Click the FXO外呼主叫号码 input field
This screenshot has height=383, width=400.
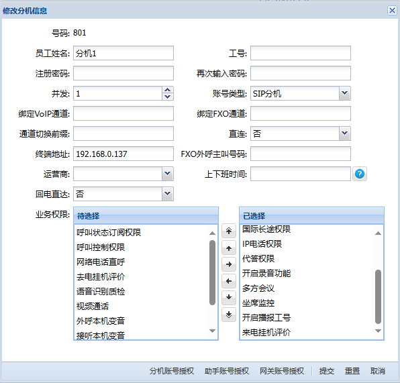(301, 154)
